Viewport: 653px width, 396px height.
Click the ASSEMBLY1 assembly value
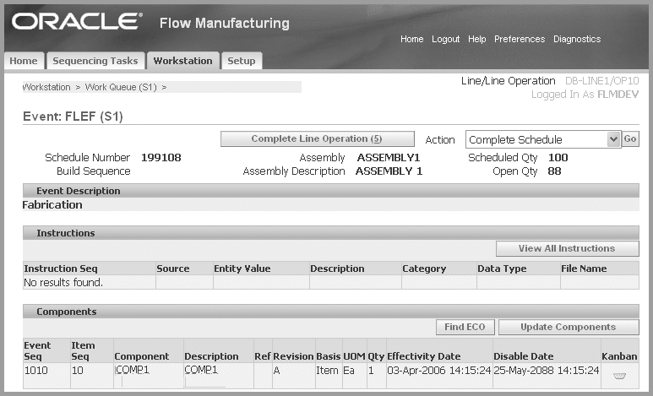pyautogui.click(x=389, y=158)
